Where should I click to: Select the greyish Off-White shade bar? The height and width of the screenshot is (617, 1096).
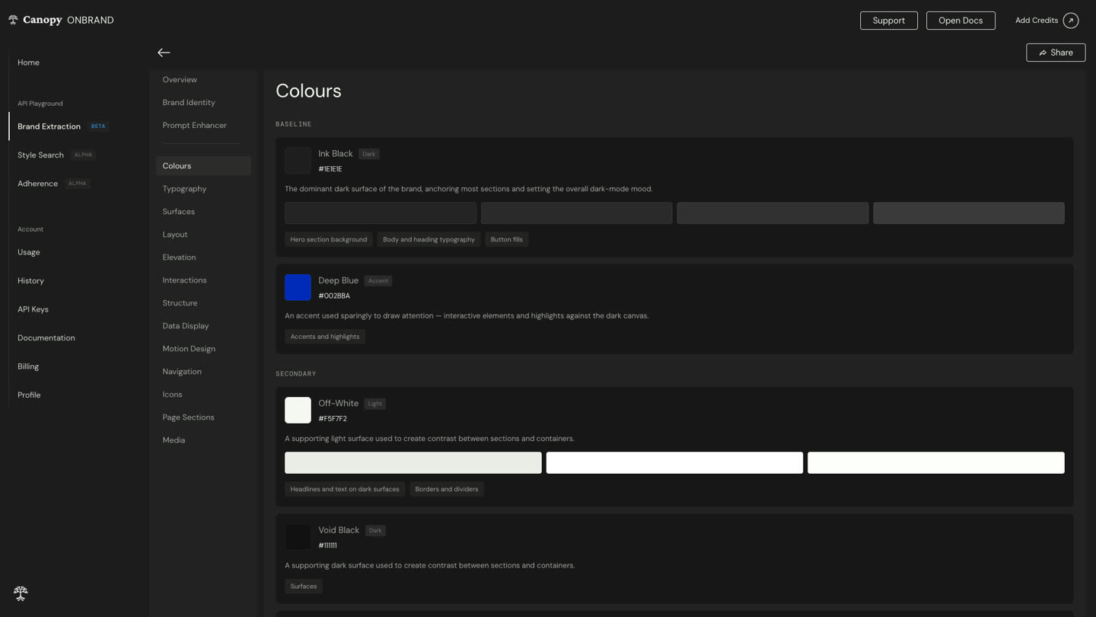[x=413, y=462]
